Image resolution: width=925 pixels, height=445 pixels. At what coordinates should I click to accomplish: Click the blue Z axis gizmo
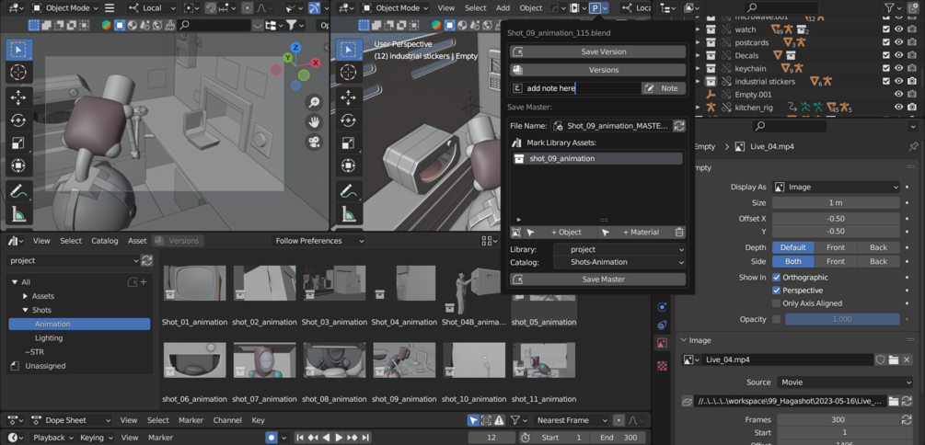296,48
